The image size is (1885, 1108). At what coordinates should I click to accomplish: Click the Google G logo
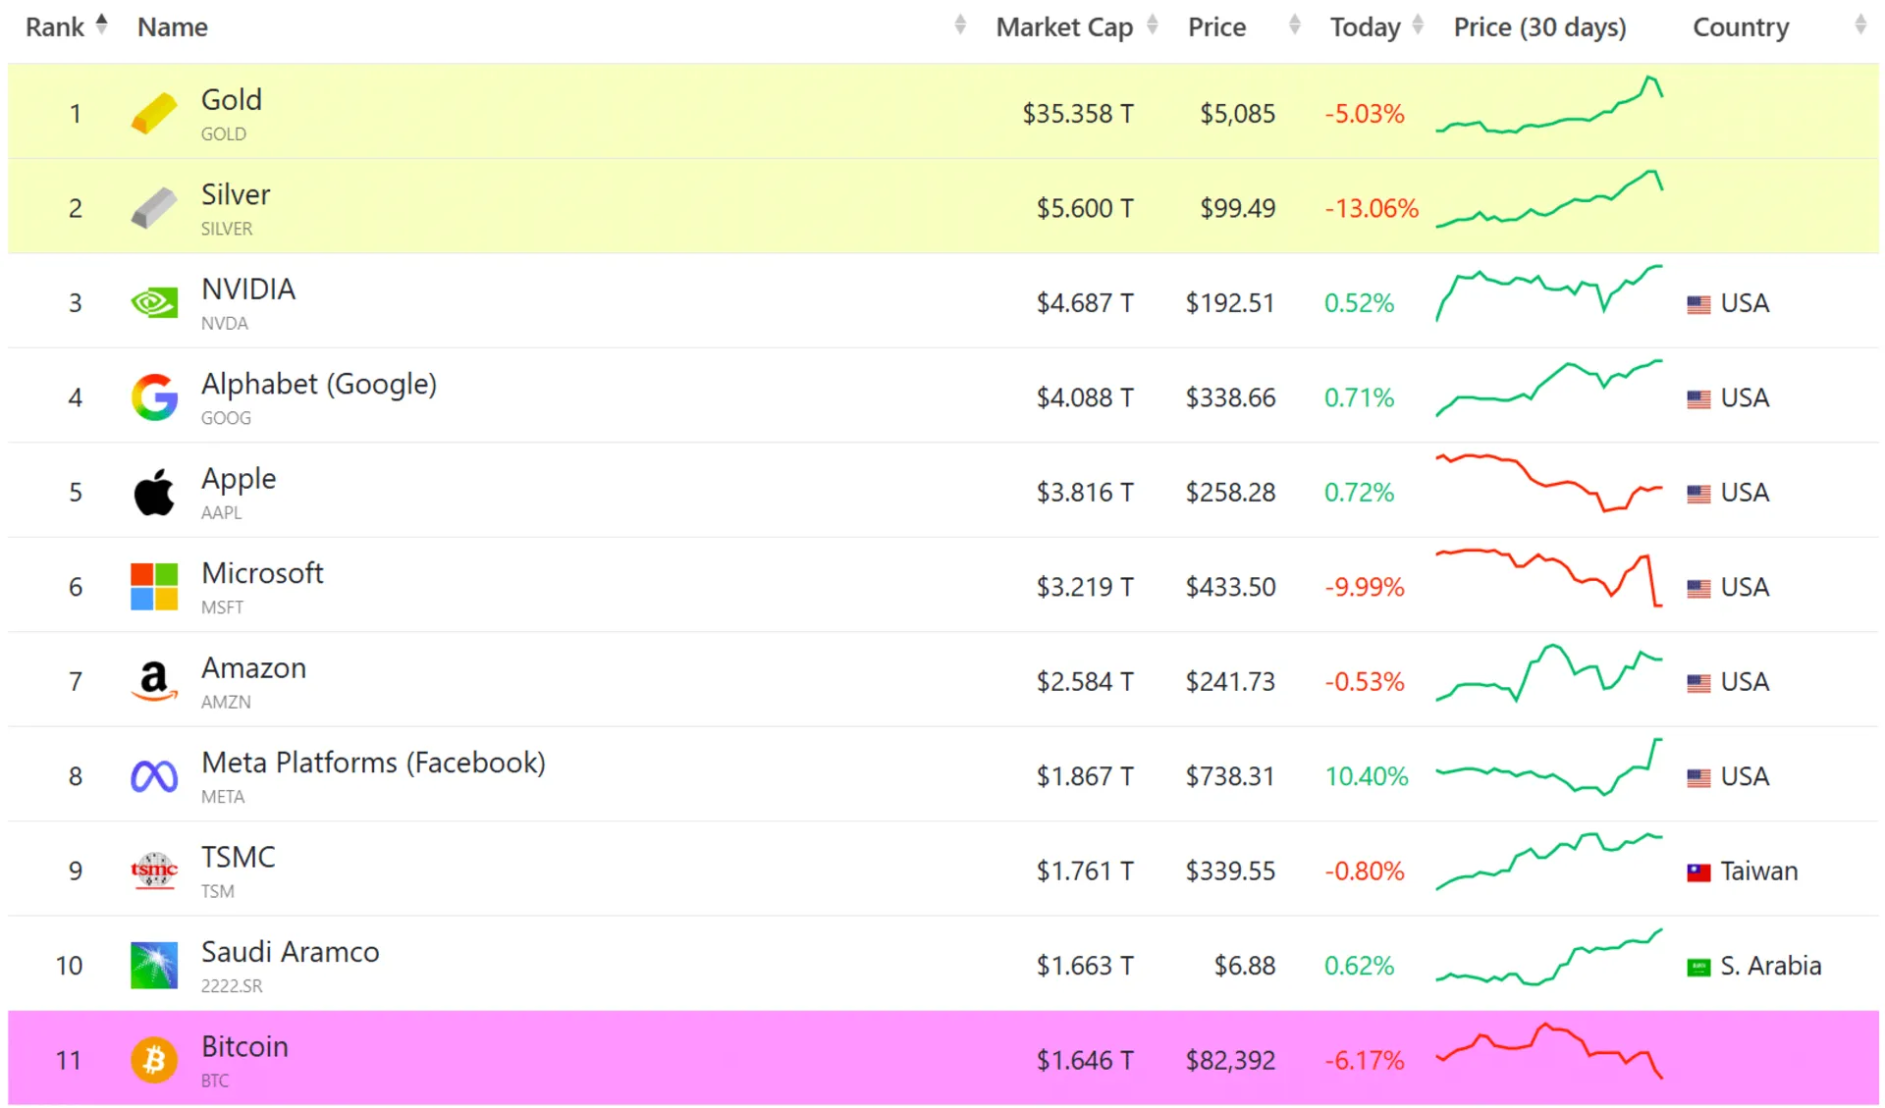point(154,397)
